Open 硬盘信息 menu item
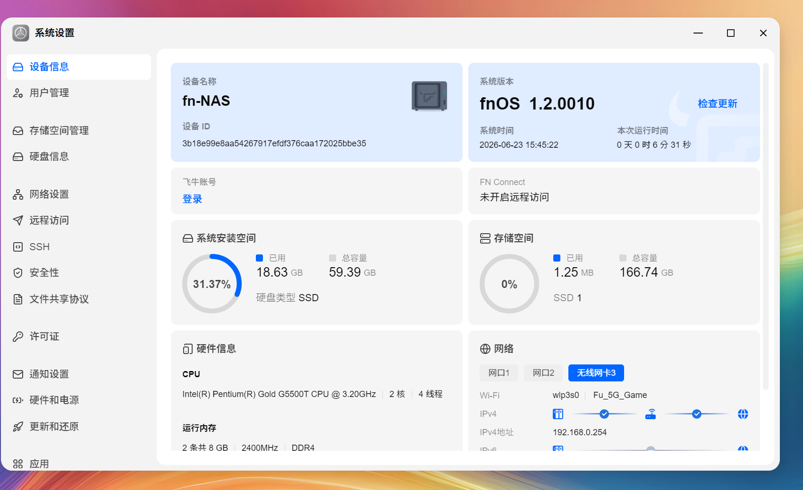Image resolution: width=803 pixels, height=490 pixels. [x=79, y=157]
